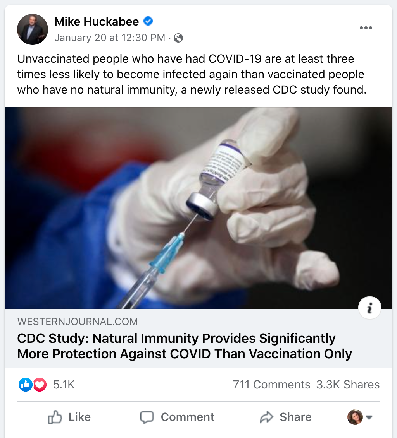This screenshot has width=397, height=438.
Task: Click Mike Huckabee's profile picture
Action: click(x=33, y=30)
